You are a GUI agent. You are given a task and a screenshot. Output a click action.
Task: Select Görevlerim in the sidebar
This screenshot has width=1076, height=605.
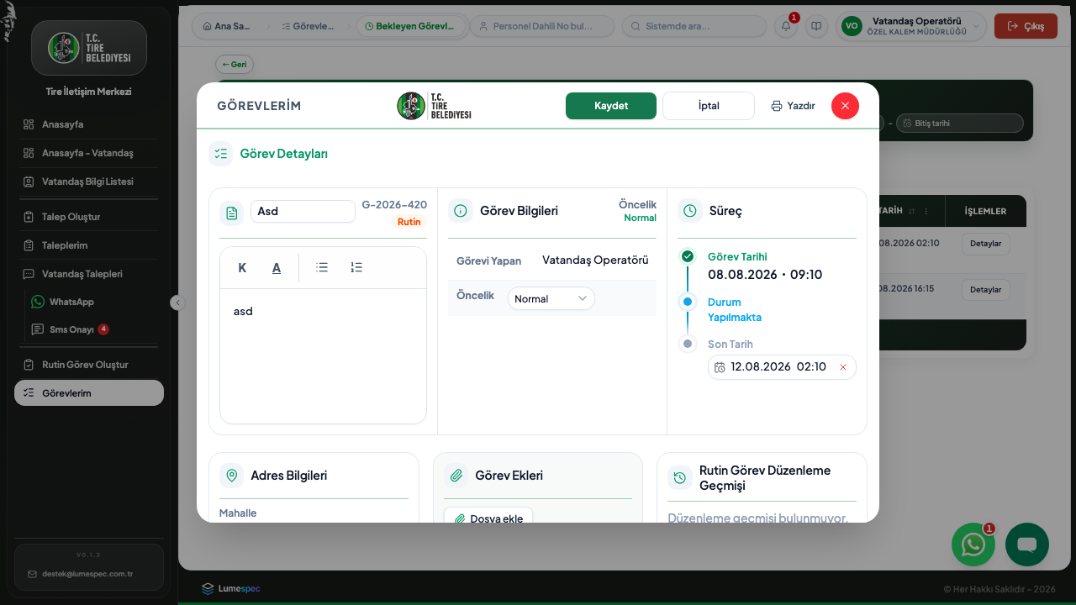[x=89, y=392]
